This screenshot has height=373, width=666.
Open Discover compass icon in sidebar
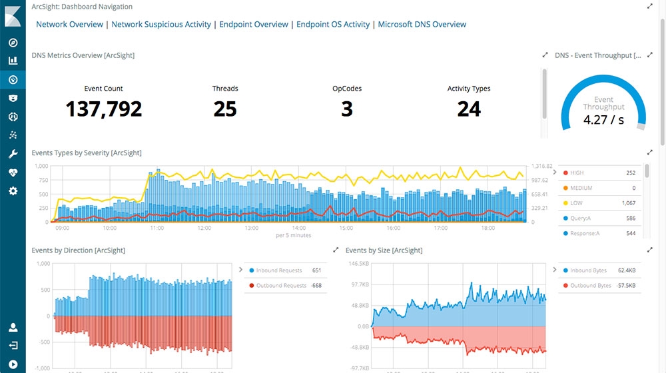tap(13, 43)
